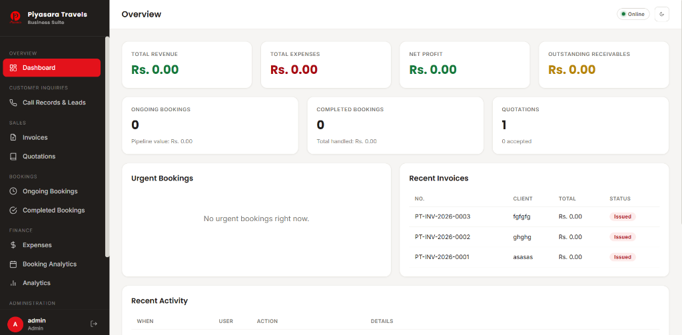This screenshot has width=682, height=335.
Task: Click the USER column header in Recent Activity
Action: 226,322
